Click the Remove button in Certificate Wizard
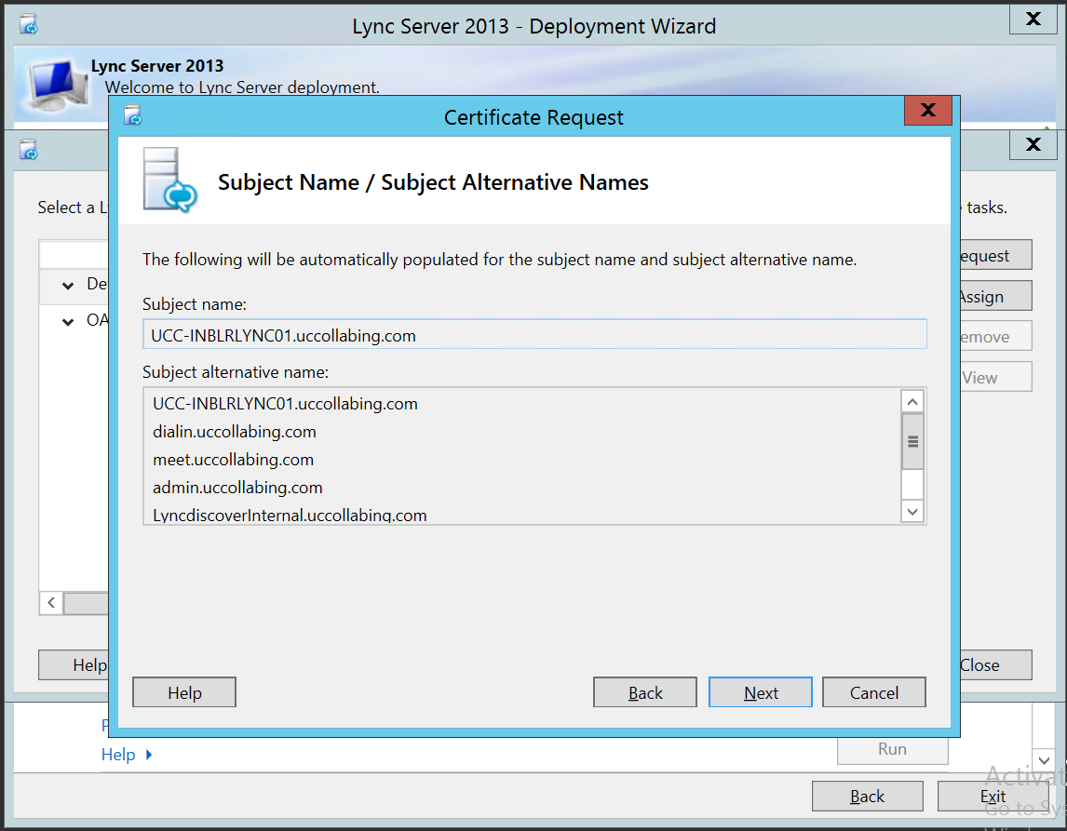 (995, 336)
